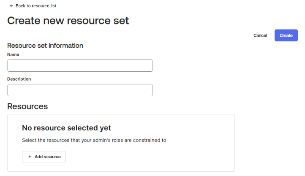This screenshot has width=305, height=176.
Task: Click the Resources section heading
Action: click(x=27, y=106)
